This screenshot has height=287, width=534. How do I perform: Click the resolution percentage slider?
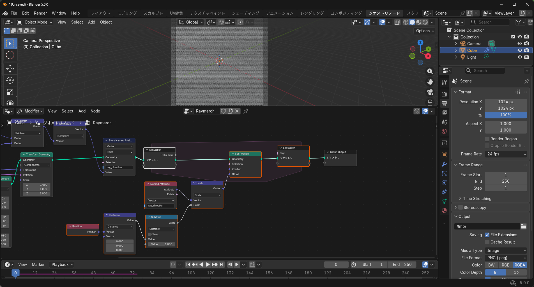point(505,115)
